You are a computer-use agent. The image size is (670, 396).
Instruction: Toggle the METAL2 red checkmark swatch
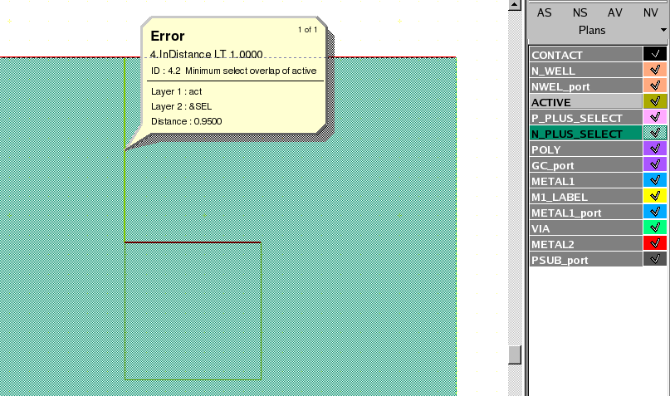(x=654, y=244)
